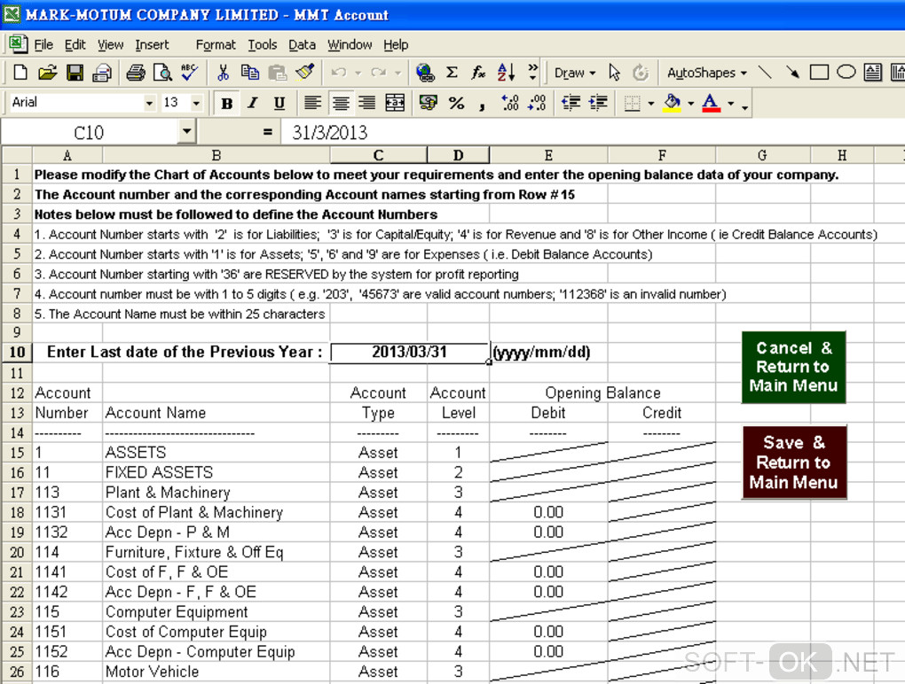Screen dimensions: 905x684
Task: Select the Arrow drawing tool
Action: click(791, 73)
